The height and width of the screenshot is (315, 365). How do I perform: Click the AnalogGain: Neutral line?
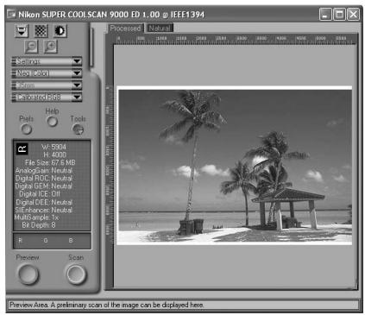[x=44, y=170]
